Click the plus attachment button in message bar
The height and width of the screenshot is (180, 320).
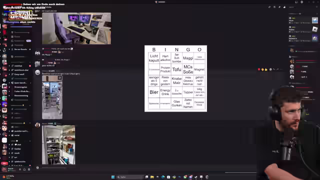click(x=37, y=167)
